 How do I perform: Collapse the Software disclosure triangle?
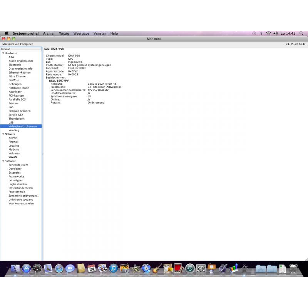(x=3, y=161)
